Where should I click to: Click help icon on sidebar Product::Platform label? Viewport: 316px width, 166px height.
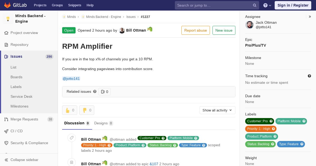275,136
